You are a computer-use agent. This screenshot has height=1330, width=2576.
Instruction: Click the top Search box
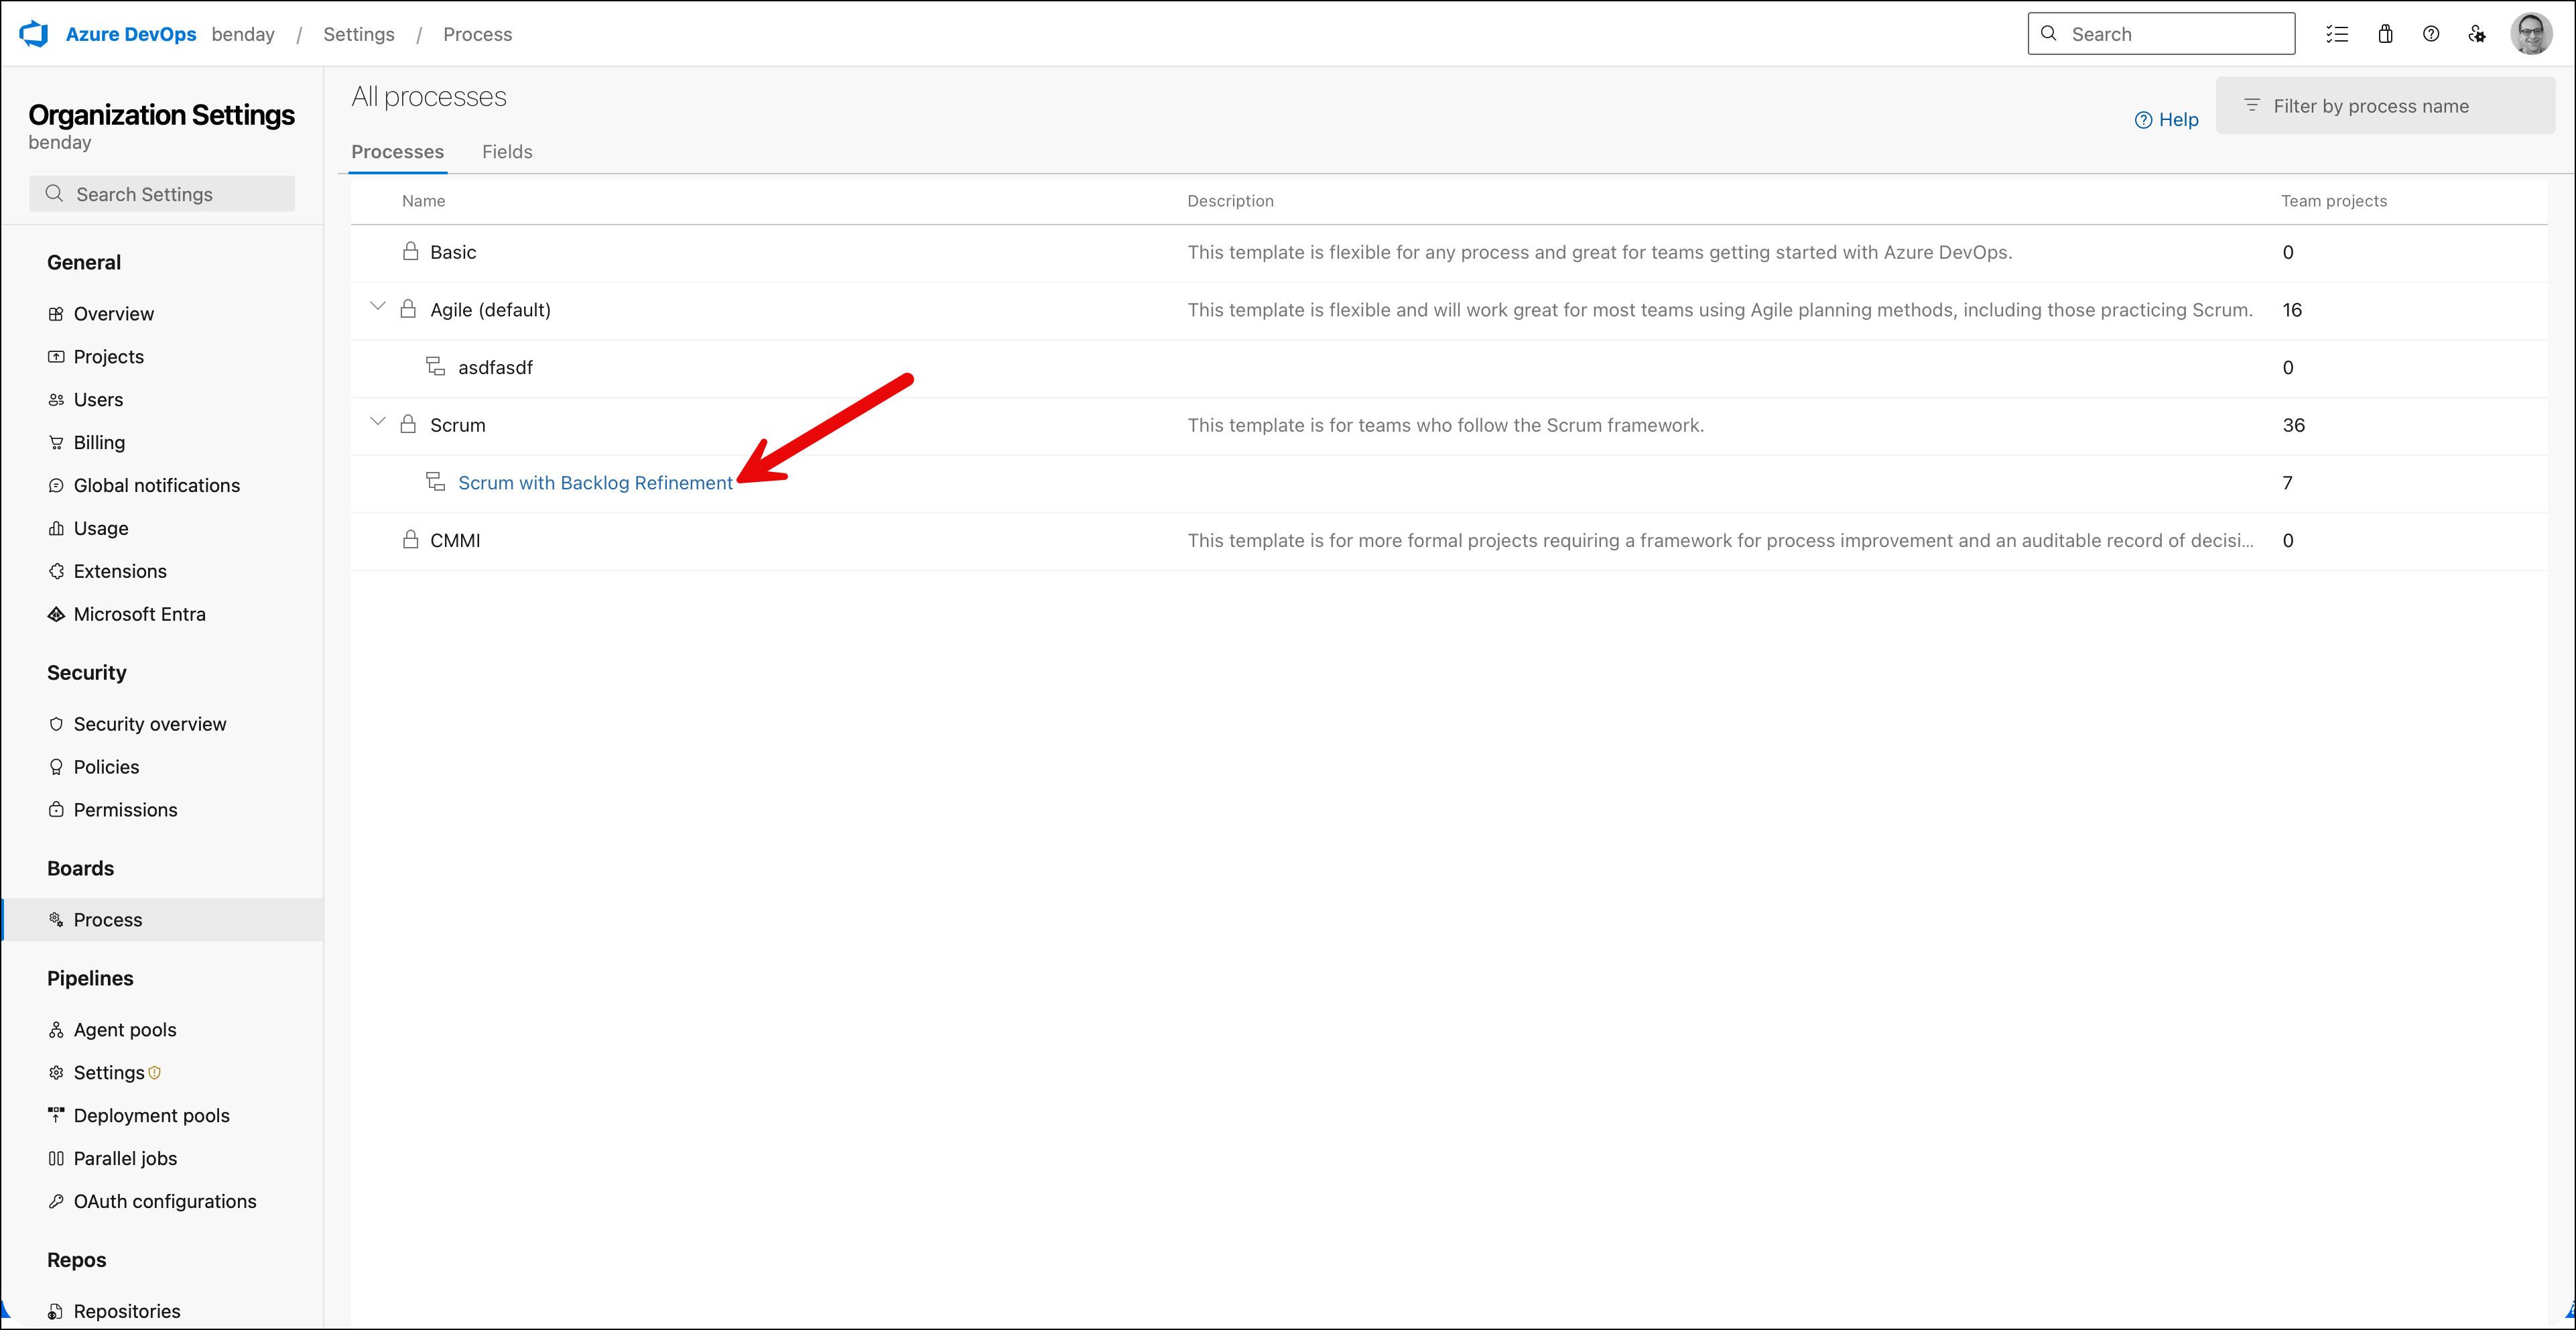2160,33
